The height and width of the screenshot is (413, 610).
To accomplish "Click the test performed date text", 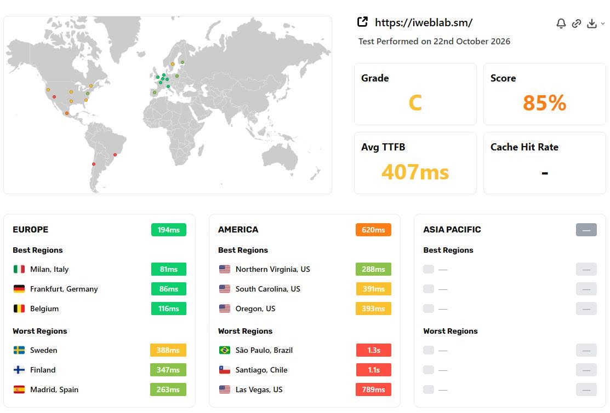I will [x=434, y=41].
